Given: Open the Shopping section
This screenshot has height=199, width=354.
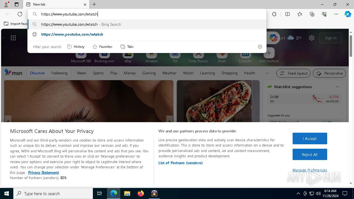Looking at the screenshot, I should [x=230, y=73].
